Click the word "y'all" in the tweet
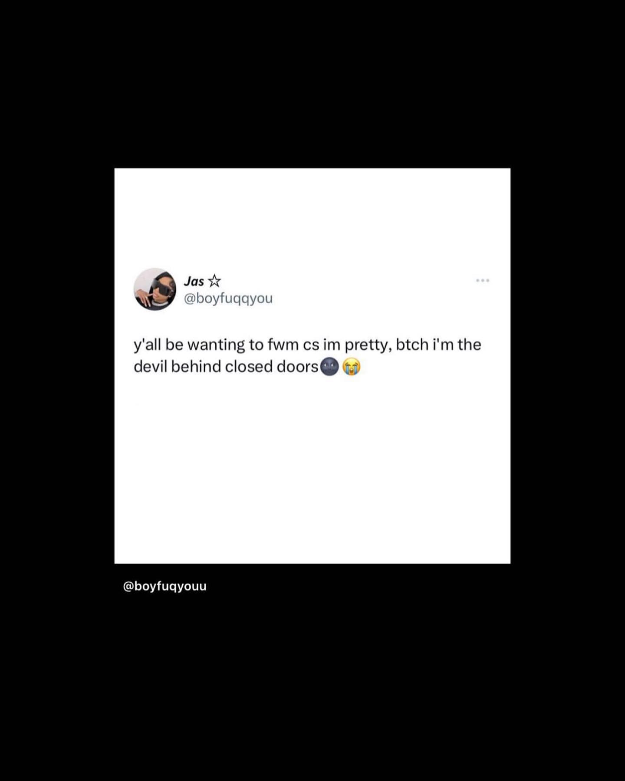Screen dimensions: 625x781 click(x=147, y=345)
